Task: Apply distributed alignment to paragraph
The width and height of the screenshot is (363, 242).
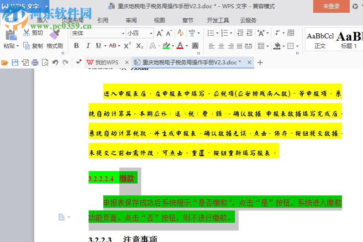Action: (249, 46)
